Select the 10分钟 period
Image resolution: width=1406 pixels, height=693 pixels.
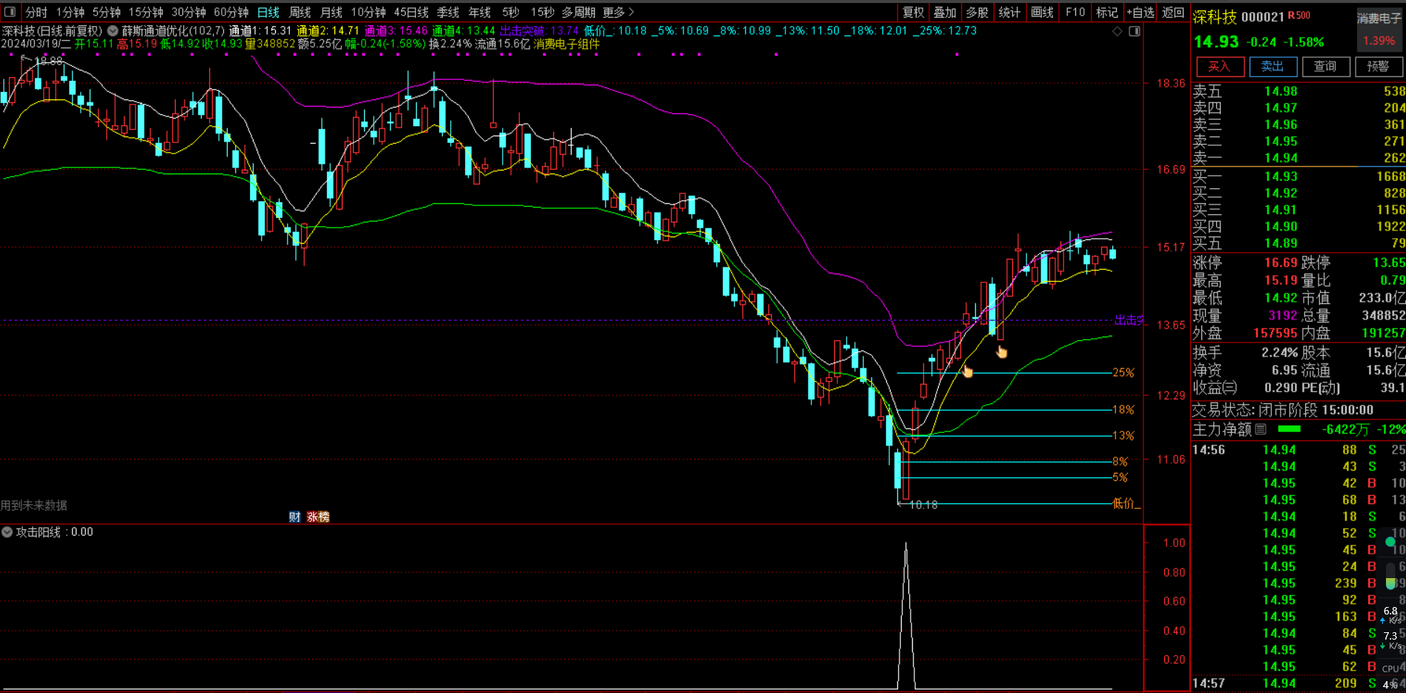pos(369,12)
